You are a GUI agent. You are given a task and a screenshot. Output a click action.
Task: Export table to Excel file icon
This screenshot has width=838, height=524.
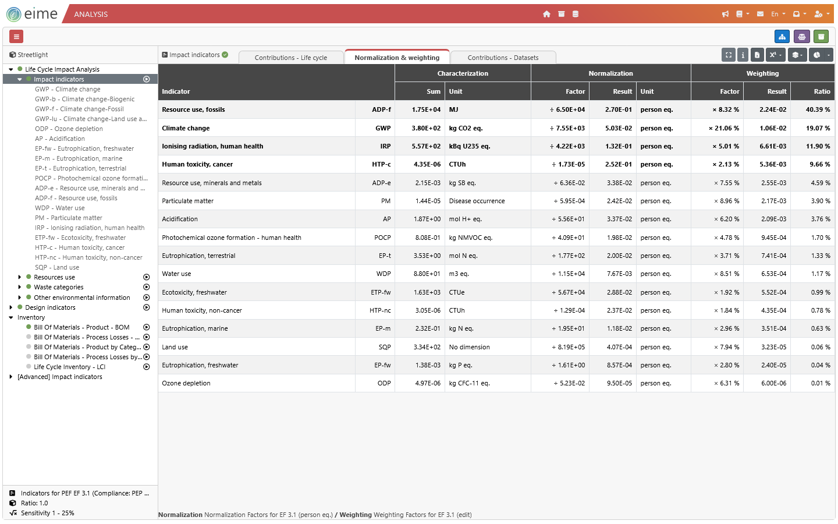click(x=757, y=55)
